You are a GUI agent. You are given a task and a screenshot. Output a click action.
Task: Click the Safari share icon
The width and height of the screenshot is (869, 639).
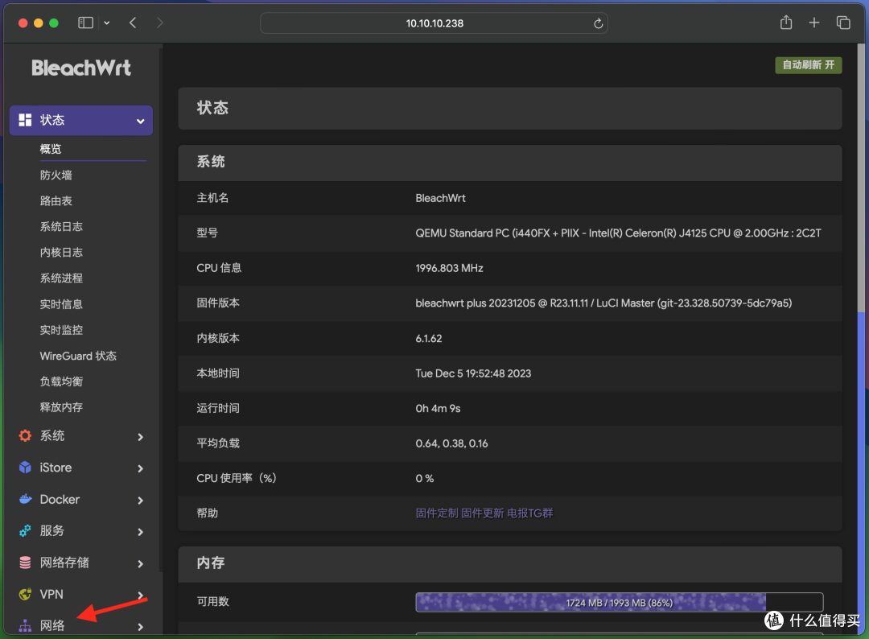coord(786,23)
